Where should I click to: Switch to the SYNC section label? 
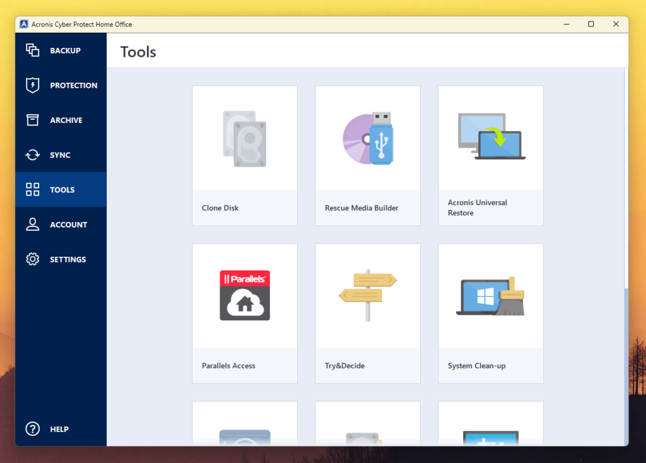(60, 155)
